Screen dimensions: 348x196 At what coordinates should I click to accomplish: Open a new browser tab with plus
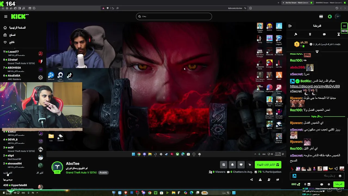[278, 3]
